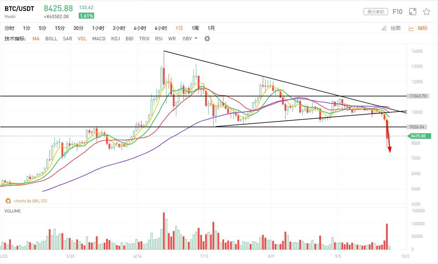Click the 绘图 drawing label
This screenshot has width=438, height=264.
395,28
